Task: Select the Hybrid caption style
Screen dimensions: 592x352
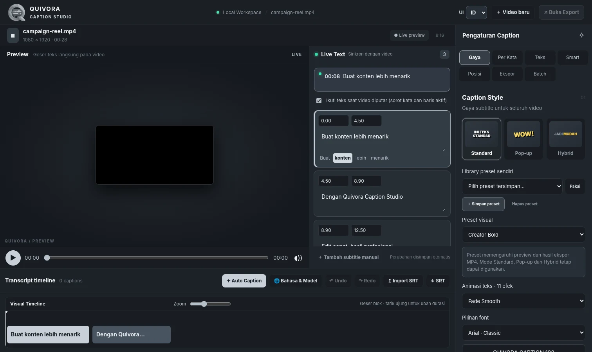Action: click(x=565, y=139)
